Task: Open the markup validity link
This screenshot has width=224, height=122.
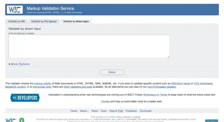Action: pos(43,84)
